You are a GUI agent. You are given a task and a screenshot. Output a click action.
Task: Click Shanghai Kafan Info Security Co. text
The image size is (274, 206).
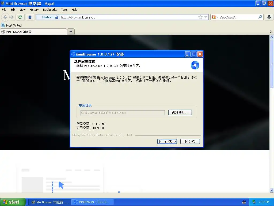point(102,135)
